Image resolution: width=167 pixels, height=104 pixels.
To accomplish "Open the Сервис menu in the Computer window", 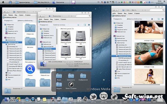I will pos(57,19).
